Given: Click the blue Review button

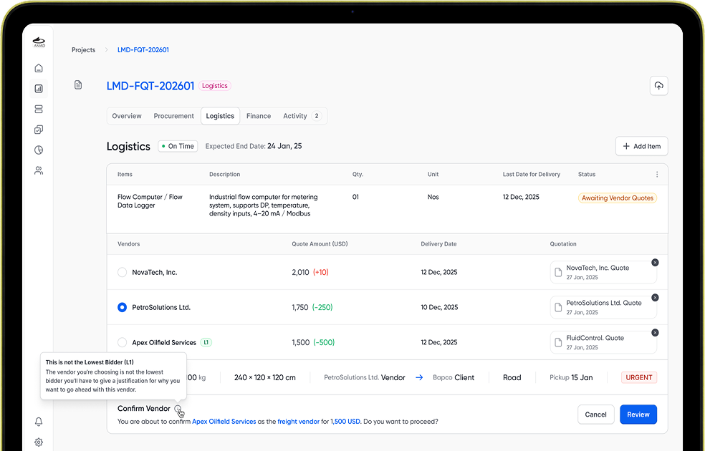Looking at the screenshot, I should click(x=638, y=414).
